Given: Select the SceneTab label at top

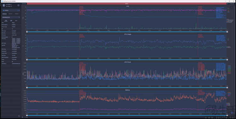Looking at the screenshot, I should pos(24,3).
